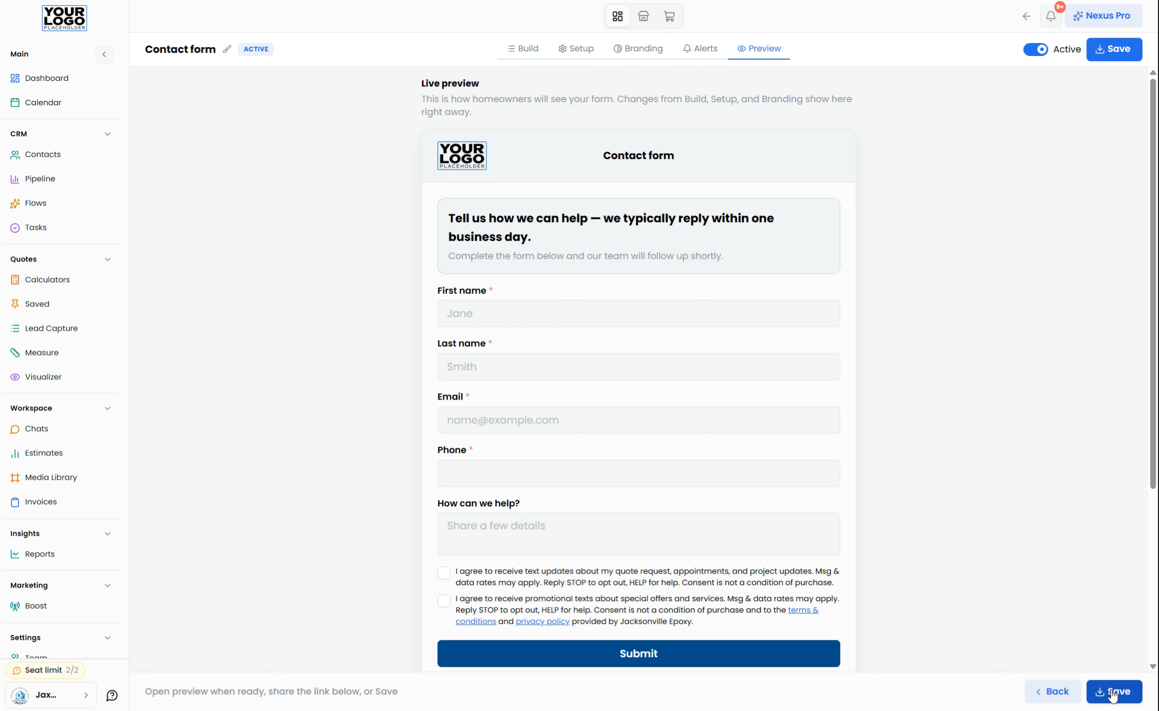Switch to the Alerts tab

click(700, 49)
